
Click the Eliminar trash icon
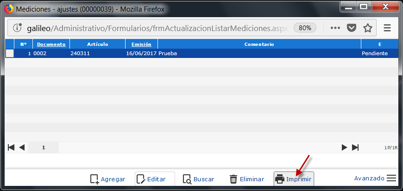coord(233,179)
